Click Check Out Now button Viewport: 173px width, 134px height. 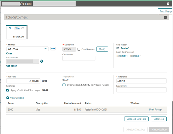tap(159, 129)
